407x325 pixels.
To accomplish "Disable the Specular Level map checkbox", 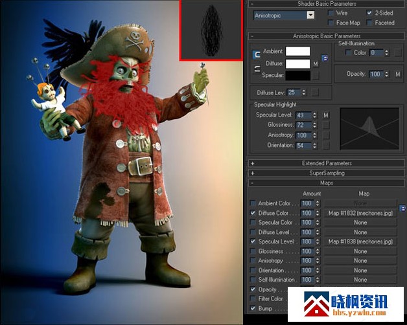I will click(x=253, y=241).
